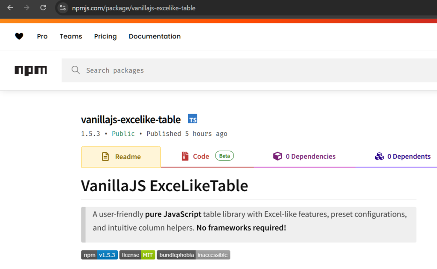Open the license MIT badge

click(137, 255)
